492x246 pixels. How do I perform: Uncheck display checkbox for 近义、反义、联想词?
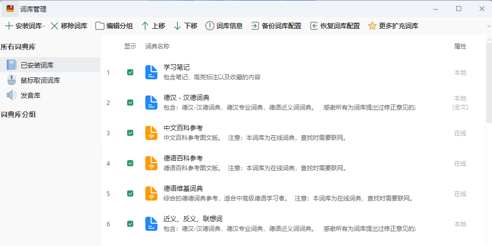(x=130, y=224)
